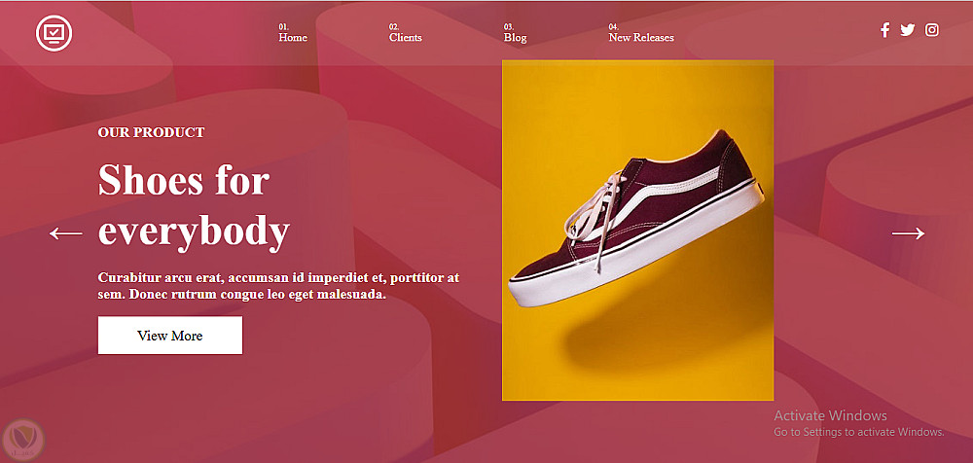The height and width of the screenshot is (463, 973).
Task: Navigate to the Home menu item
Action: pos(293,37)
